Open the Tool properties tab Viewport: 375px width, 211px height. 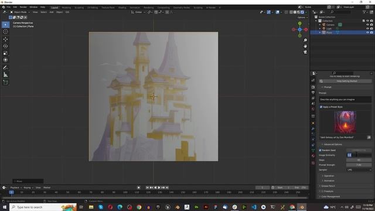pyautogui.click(x=313, y=80)
